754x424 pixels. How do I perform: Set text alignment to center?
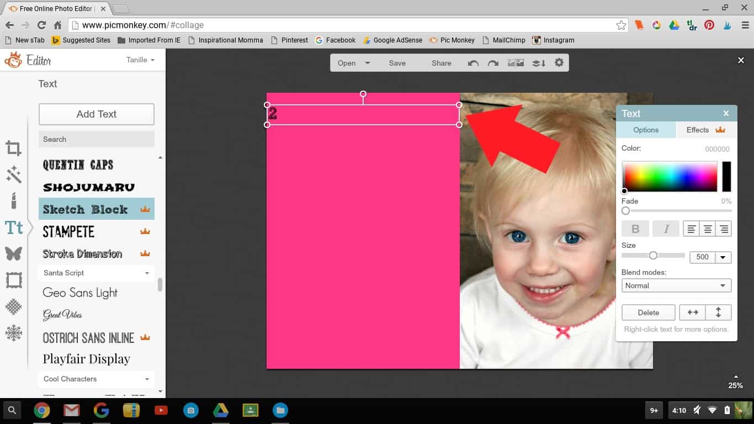(x=707, y=229)
